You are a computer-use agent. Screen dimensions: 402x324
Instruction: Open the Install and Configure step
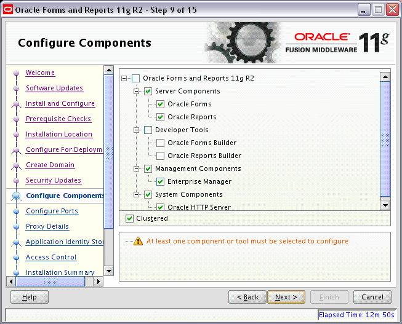click(x=60, y=103)
